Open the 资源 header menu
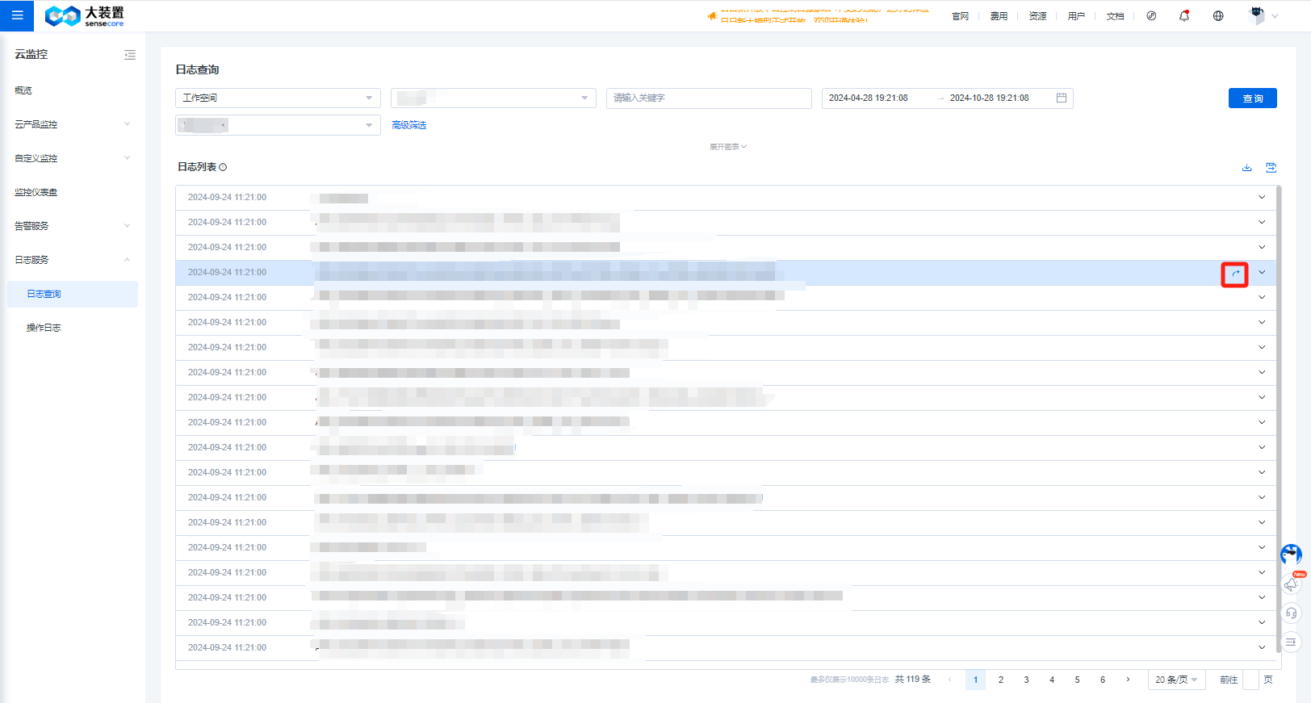 click(1037, 16)
